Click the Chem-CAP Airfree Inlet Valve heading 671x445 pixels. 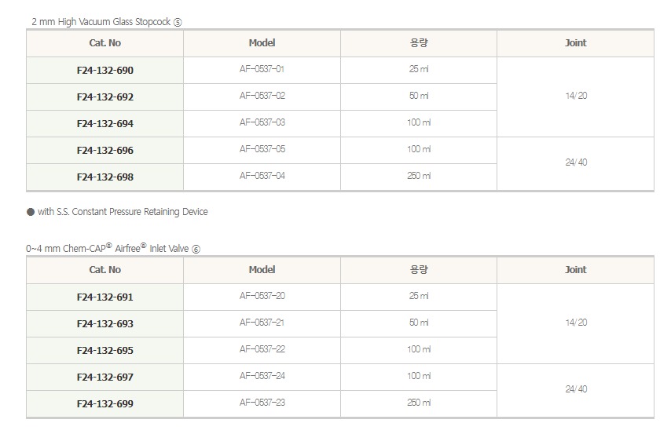(112, 248)
